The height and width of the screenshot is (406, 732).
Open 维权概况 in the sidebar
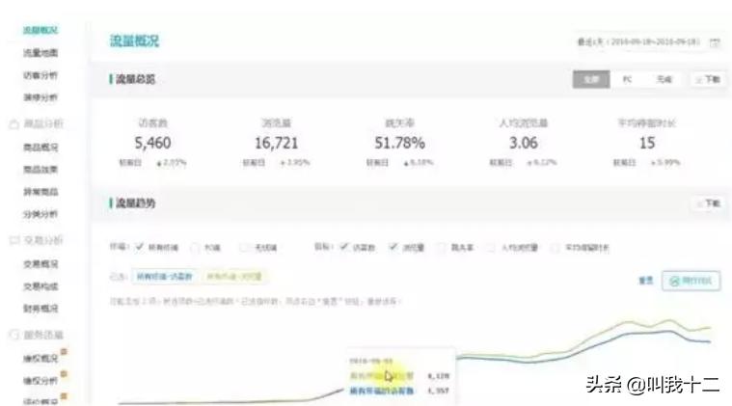[x=41, y=359]
